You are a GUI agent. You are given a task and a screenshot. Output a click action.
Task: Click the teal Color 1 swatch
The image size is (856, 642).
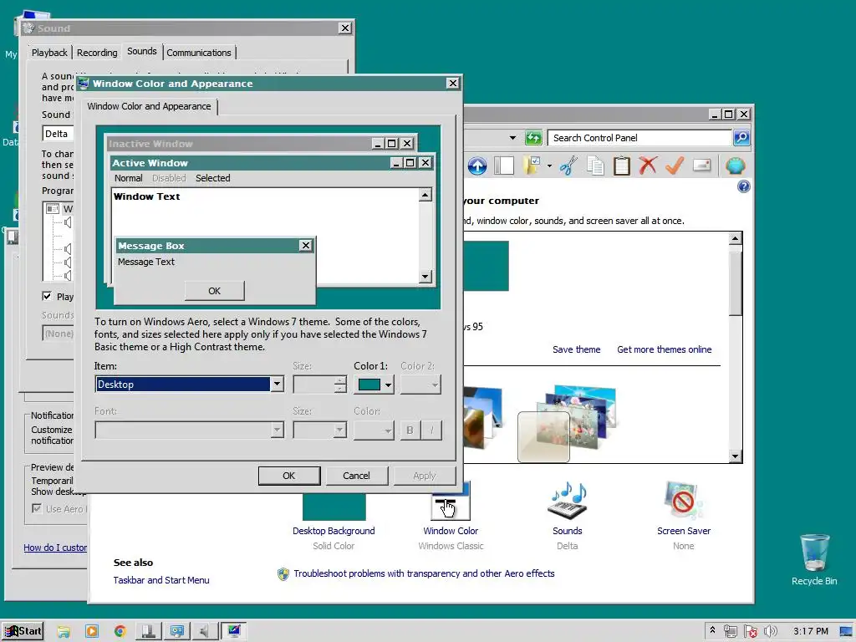(369, 385)
